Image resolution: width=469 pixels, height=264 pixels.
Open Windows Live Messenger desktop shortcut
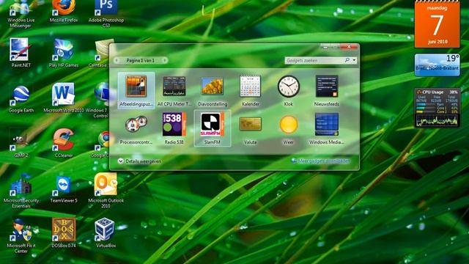(21, 13)
